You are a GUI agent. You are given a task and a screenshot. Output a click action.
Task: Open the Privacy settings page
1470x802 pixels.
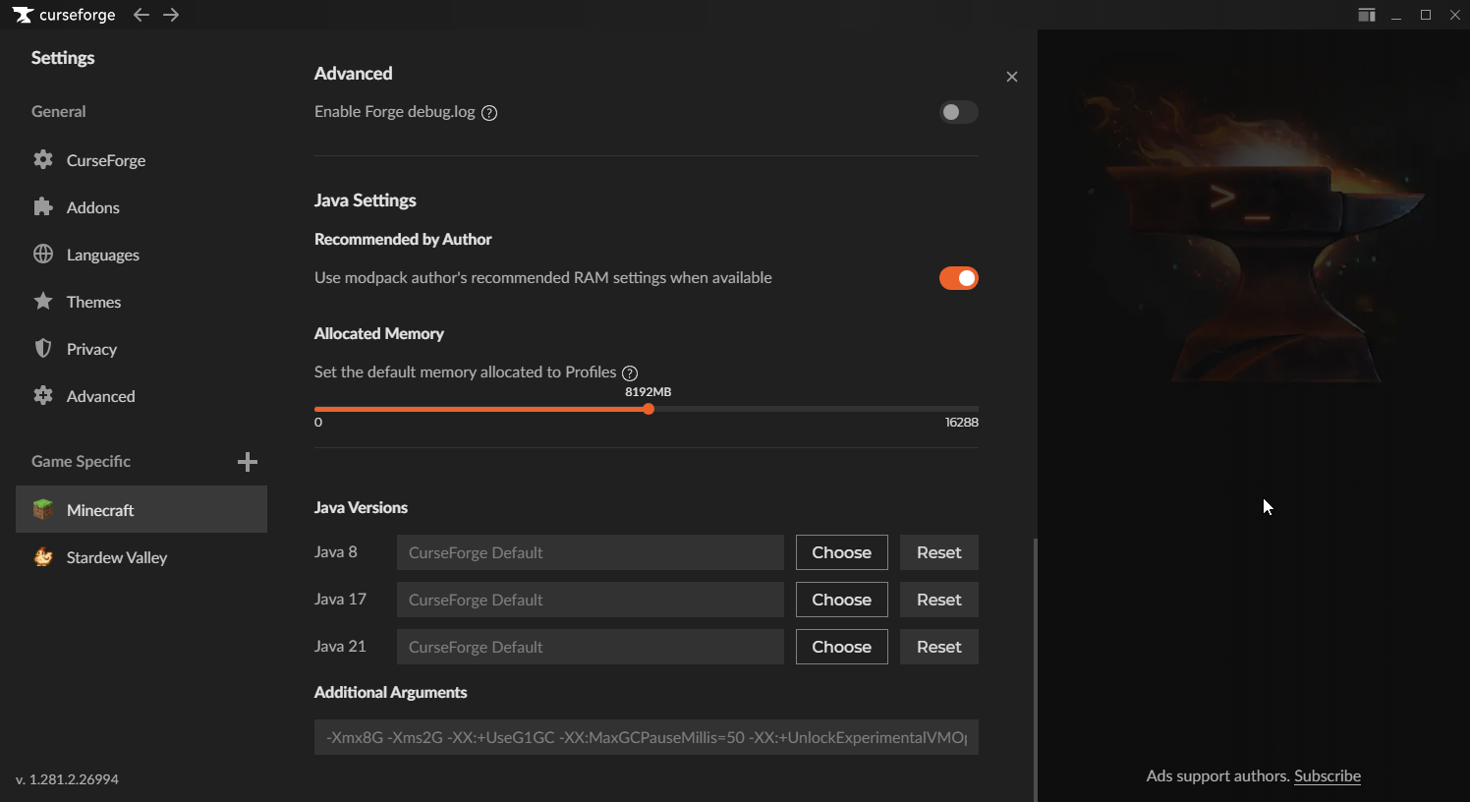[x=141, y=349]
